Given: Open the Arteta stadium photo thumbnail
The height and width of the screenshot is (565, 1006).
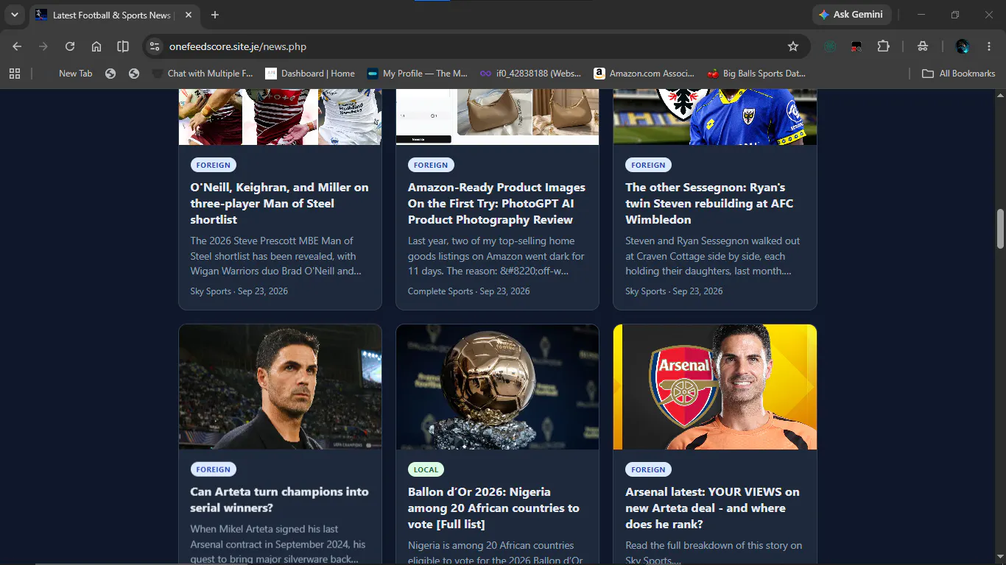Looking at the screenshot, I should click(280, 387).
